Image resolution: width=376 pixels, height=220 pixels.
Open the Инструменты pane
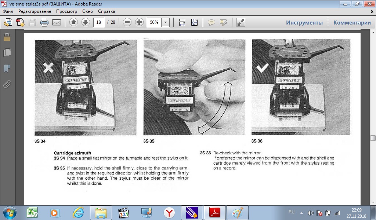click(x=304, y=22)
